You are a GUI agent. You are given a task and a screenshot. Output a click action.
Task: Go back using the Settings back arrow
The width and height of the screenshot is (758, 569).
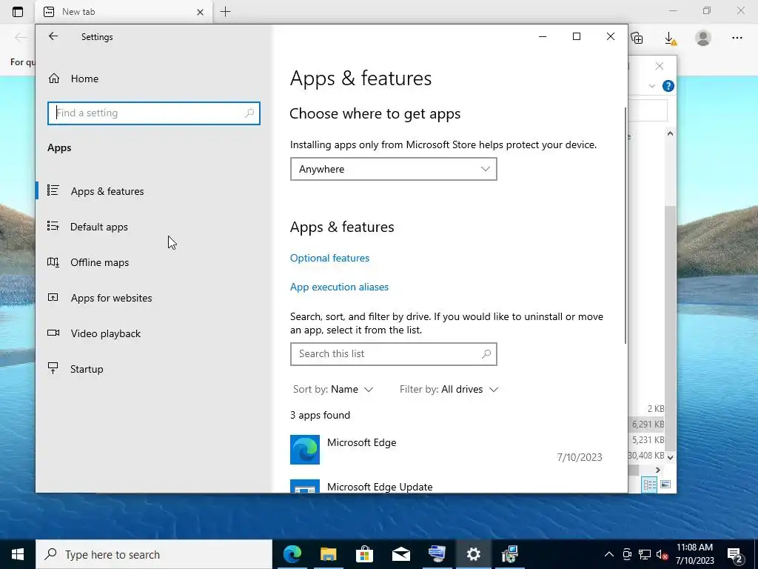[x=53, y=36]
